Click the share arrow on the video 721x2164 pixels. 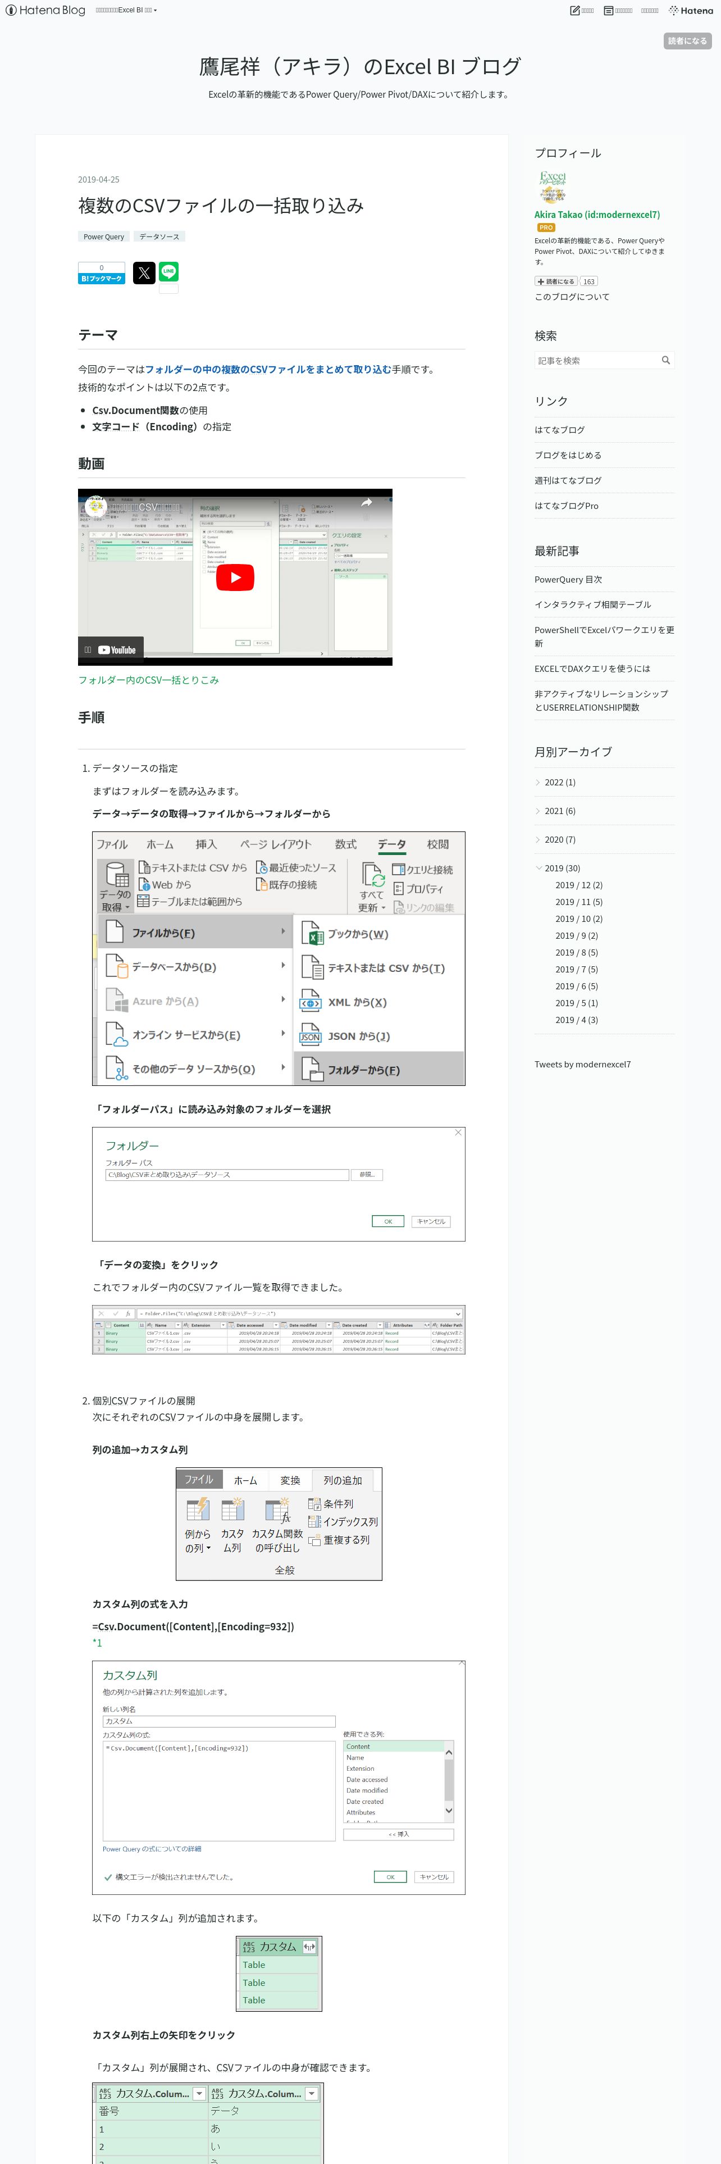(367, 502)
